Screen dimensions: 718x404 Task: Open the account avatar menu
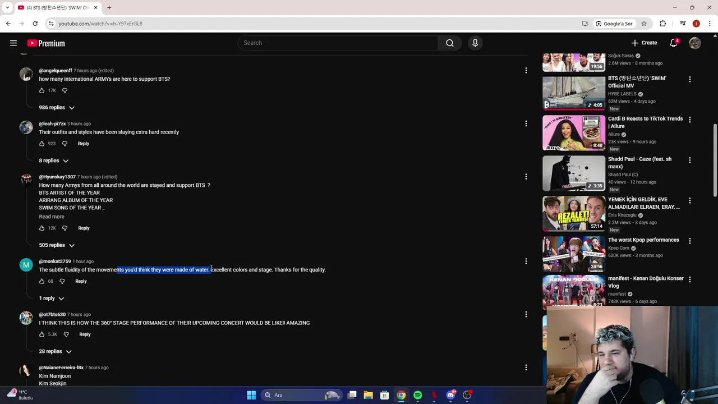point(695,43)
